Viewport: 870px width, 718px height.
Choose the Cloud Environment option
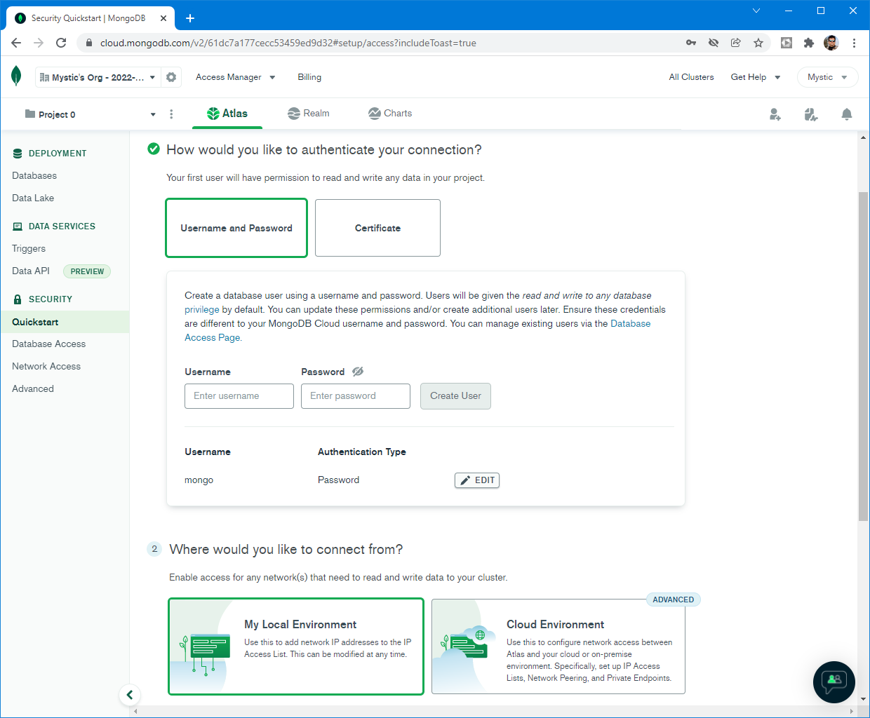(x=558, y=646)
